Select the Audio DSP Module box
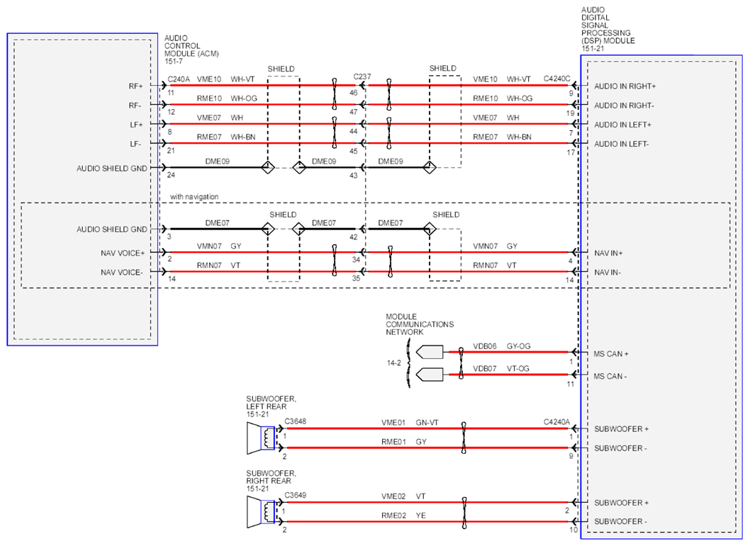The height and width of the screenshot is (546, 750). click(661, 297)
